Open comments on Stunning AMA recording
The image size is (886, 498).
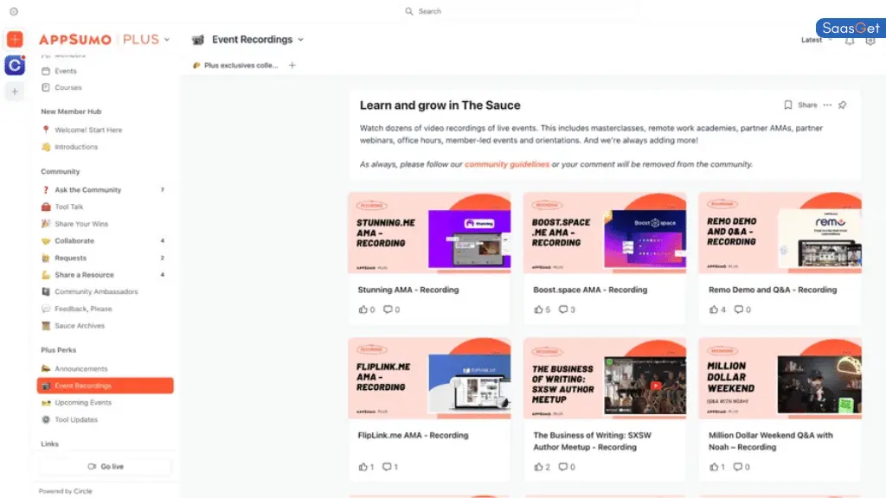point(388,310)
